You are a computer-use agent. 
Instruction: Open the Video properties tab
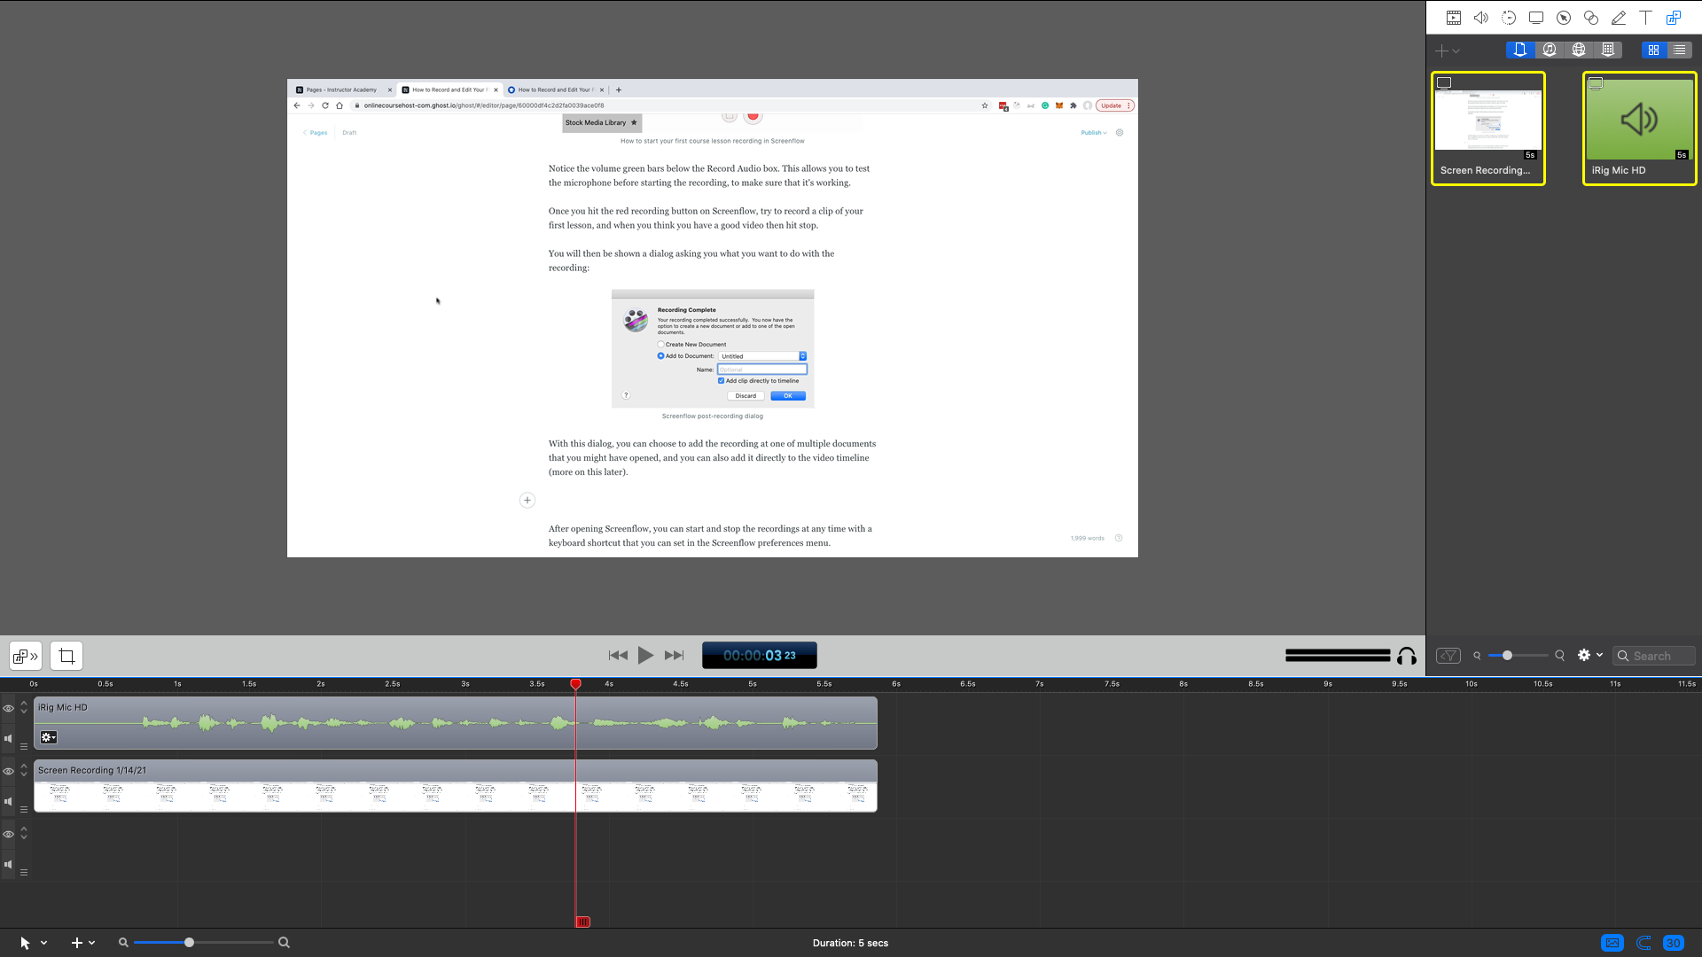[1454, 18]
